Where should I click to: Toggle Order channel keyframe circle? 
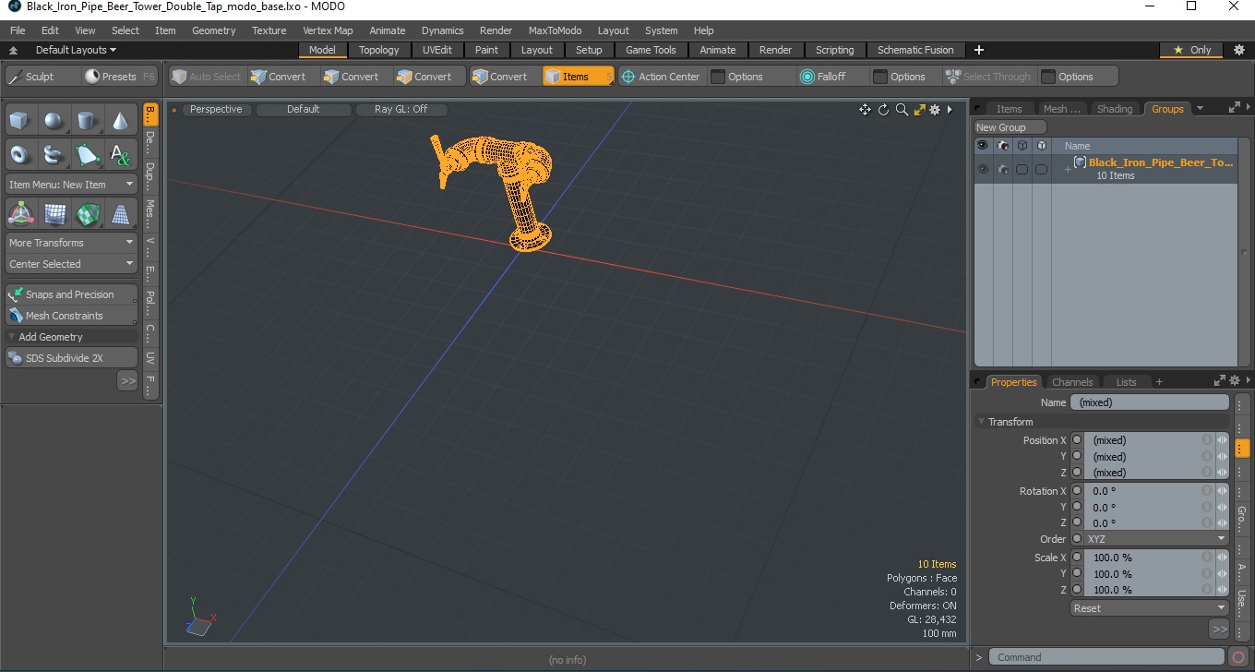coord(1077,539)
